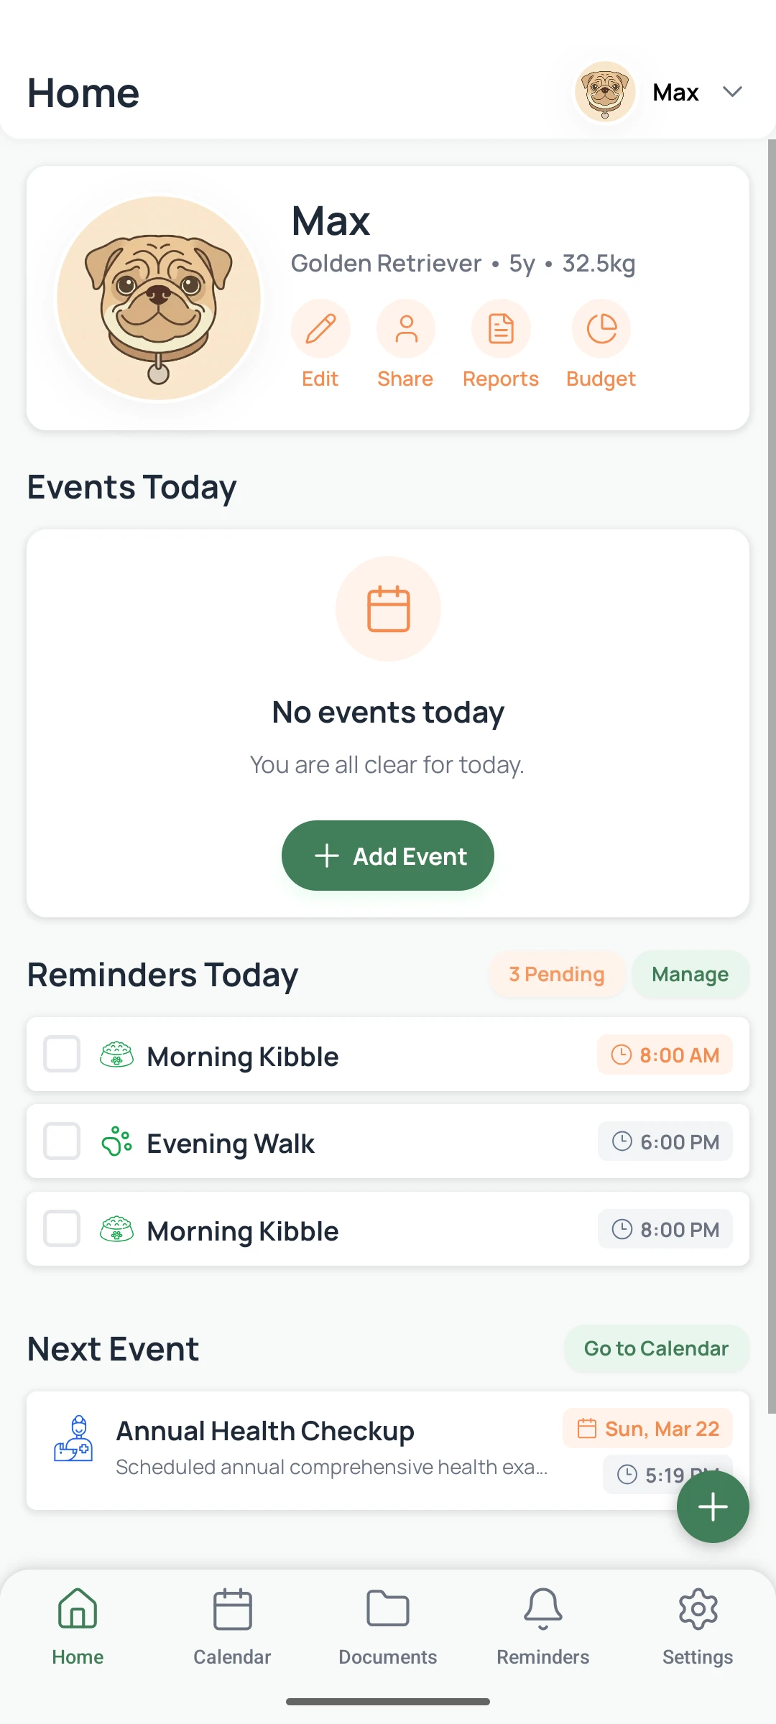776x1724 pixels.
Task: Click the Manage reminders button
Action: 690,974
